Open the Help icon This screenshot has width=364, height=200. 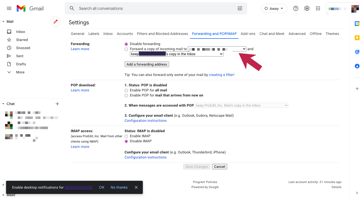(295, 8)
